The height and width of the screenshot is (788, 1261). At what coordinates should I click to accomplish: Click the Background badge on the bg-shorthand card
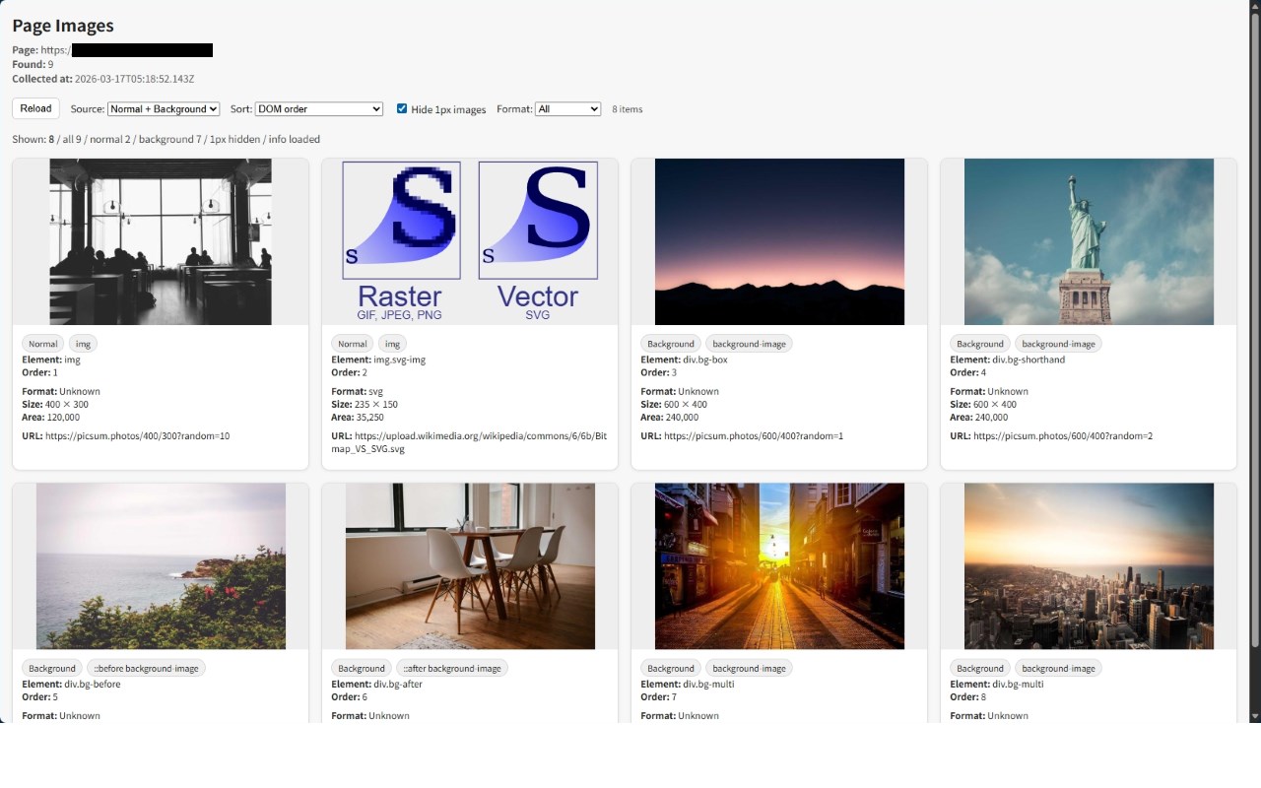coord(979,343)
